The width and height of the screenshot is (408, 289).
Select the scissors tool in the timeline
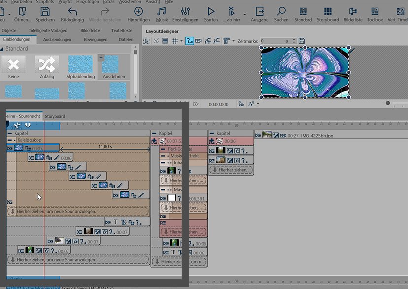click(x=17, y=126)
